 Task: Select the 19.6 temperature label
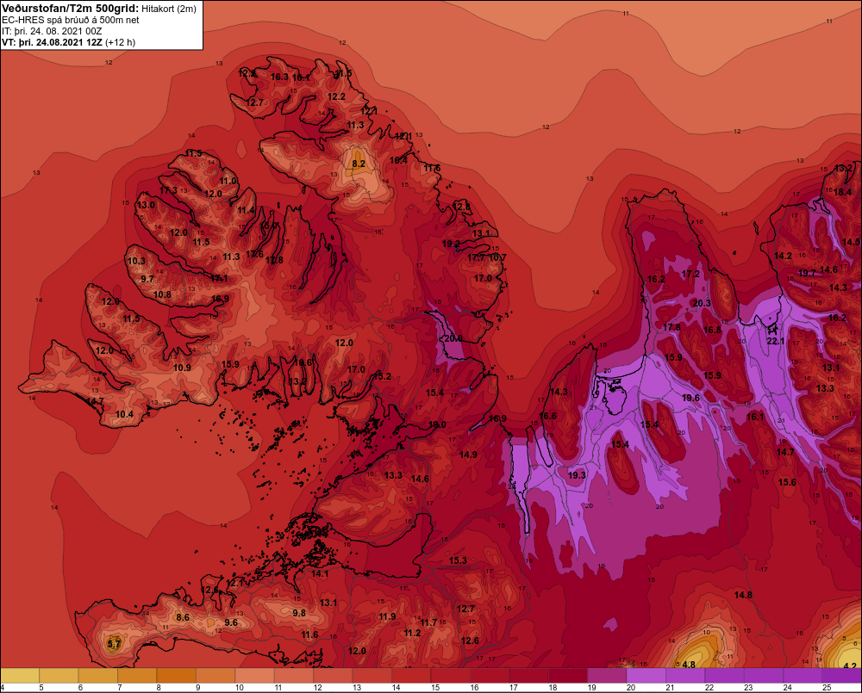690,398
